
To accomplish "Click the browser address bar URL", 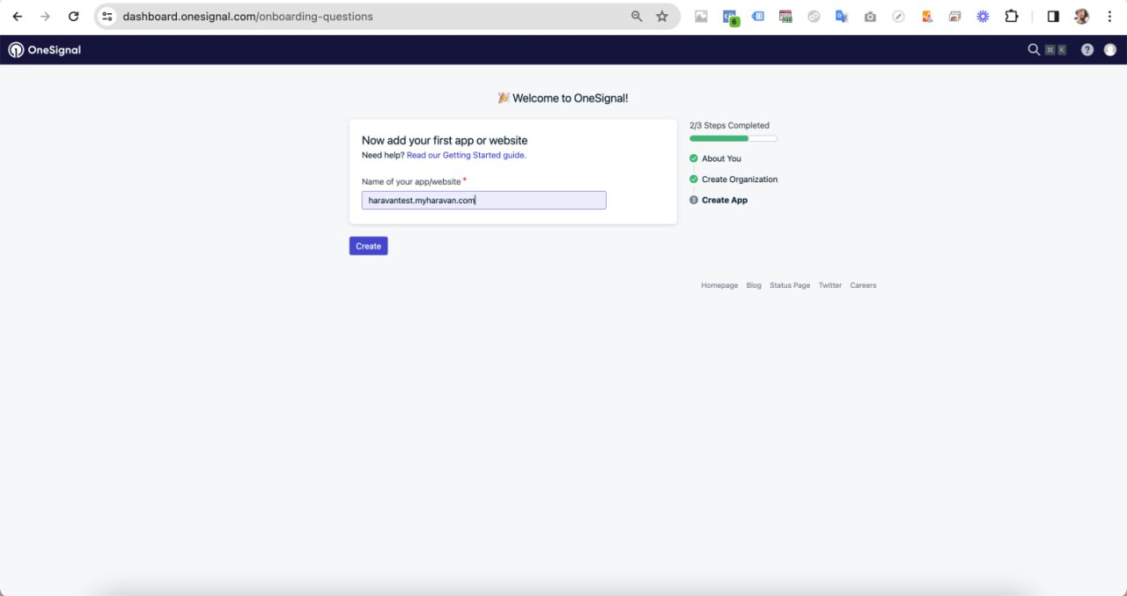I will point(247,16).
